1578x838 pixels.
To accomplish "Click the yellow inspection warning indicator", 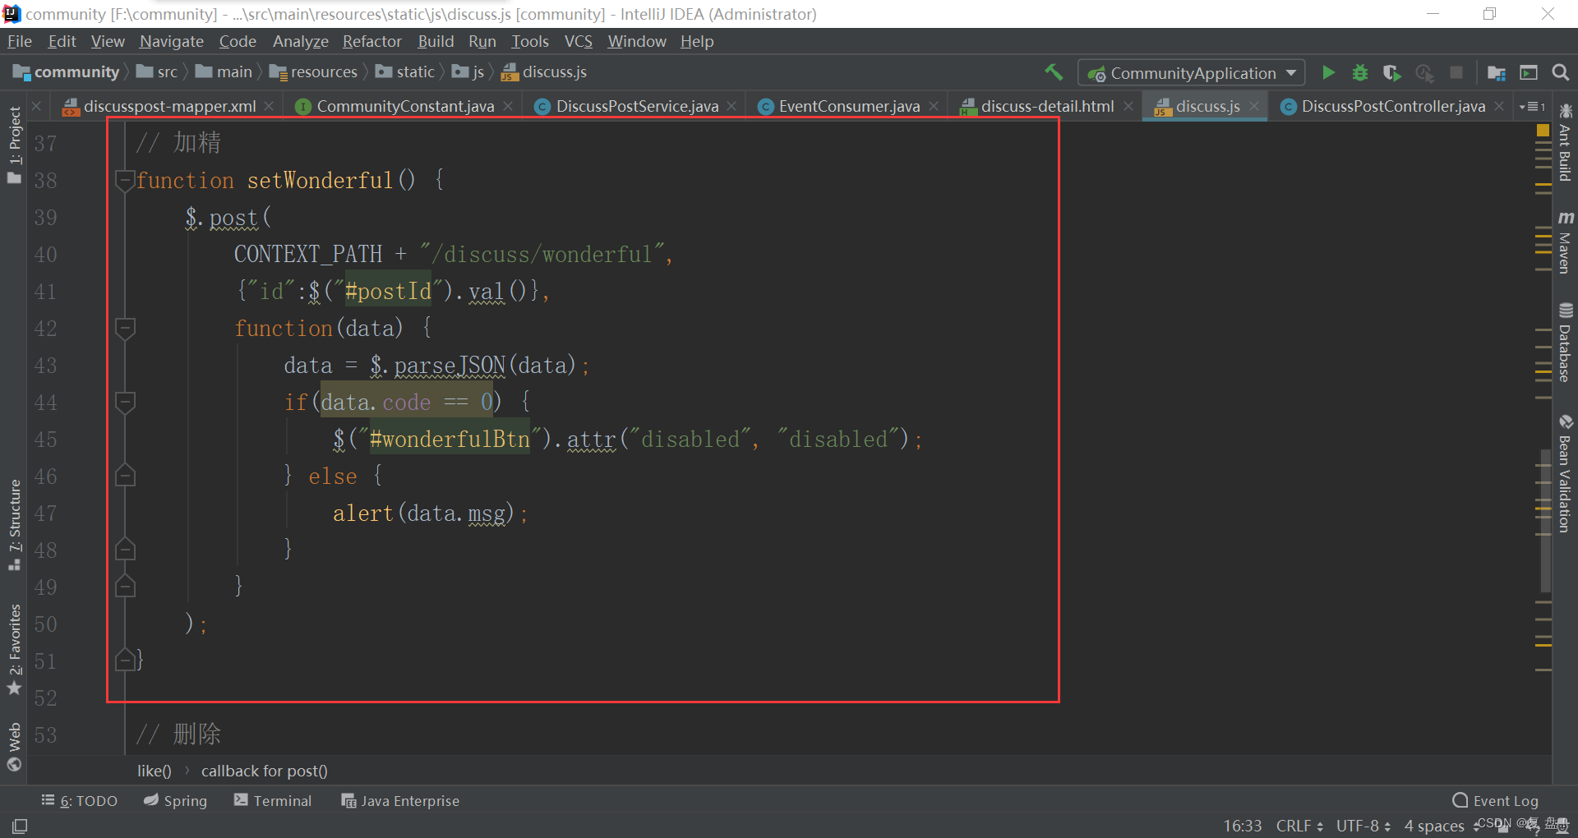I will (x=1543, y=130).
